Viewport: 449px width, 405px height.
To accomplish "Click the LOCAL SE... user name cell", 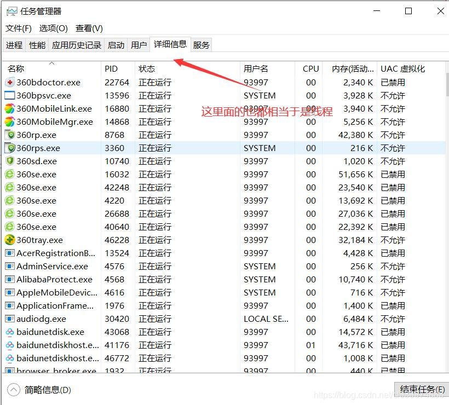I will coord(266,319).
